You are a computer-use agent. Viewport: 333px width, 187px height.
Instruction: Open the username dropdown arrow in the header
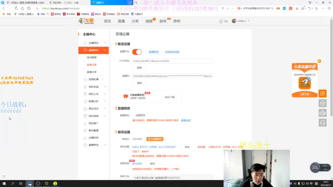249,21
